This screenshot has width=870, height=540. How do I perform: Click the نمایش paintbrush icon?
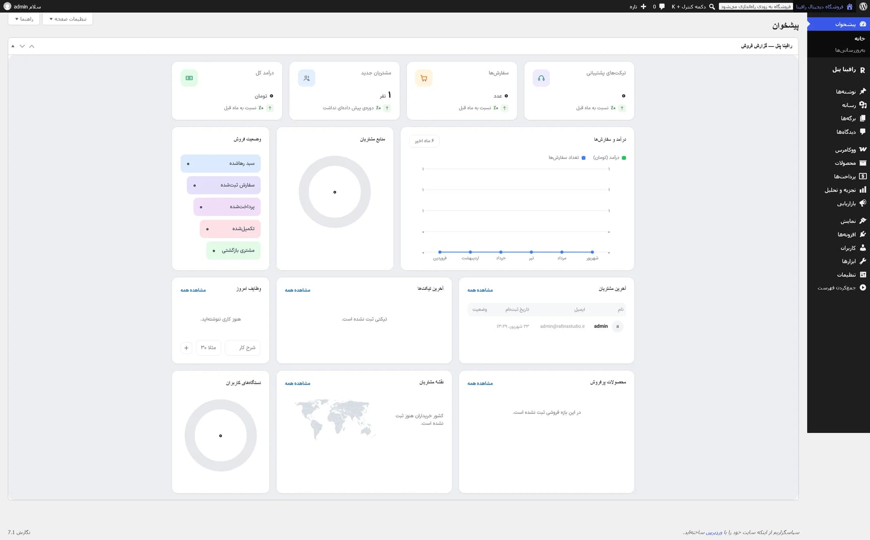click(863, 221)
